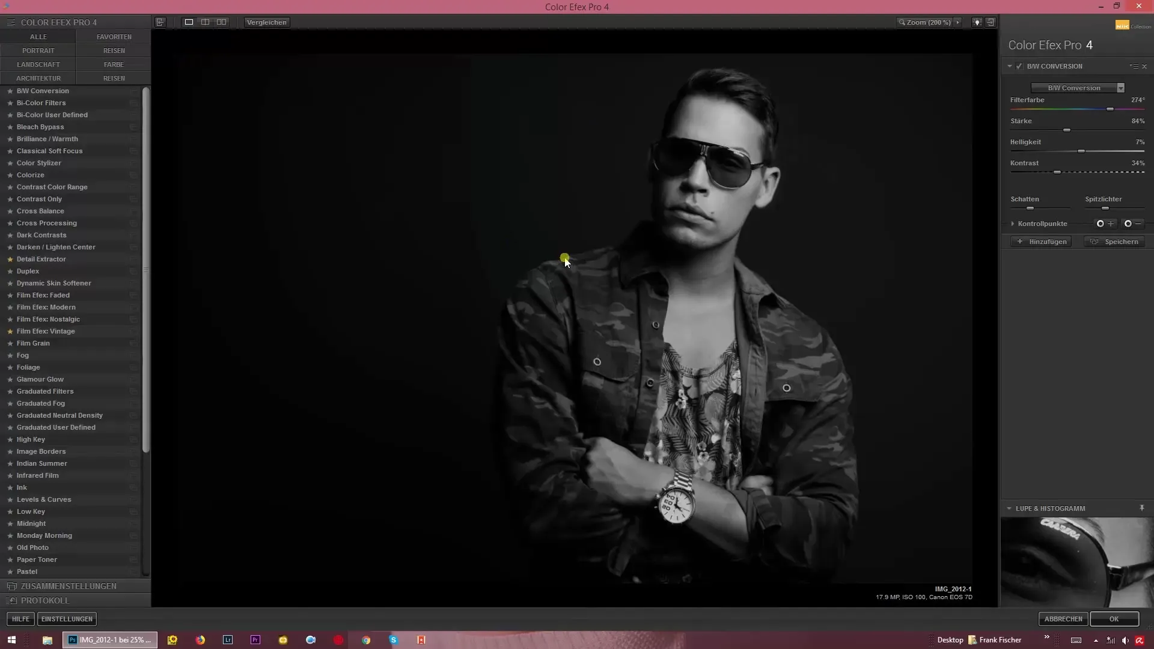Image resolution: width=1154 pixels, height=649 pixels.
Task: Click the filter list vertical scrollbar
Action: (x=145, y=270)
